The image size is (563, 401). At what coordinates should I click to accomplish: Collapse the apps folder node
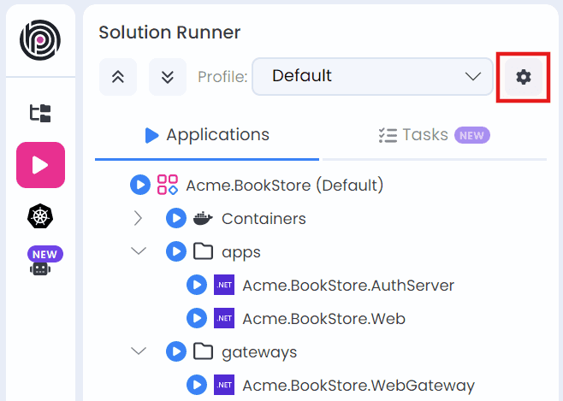pos(139,251)
